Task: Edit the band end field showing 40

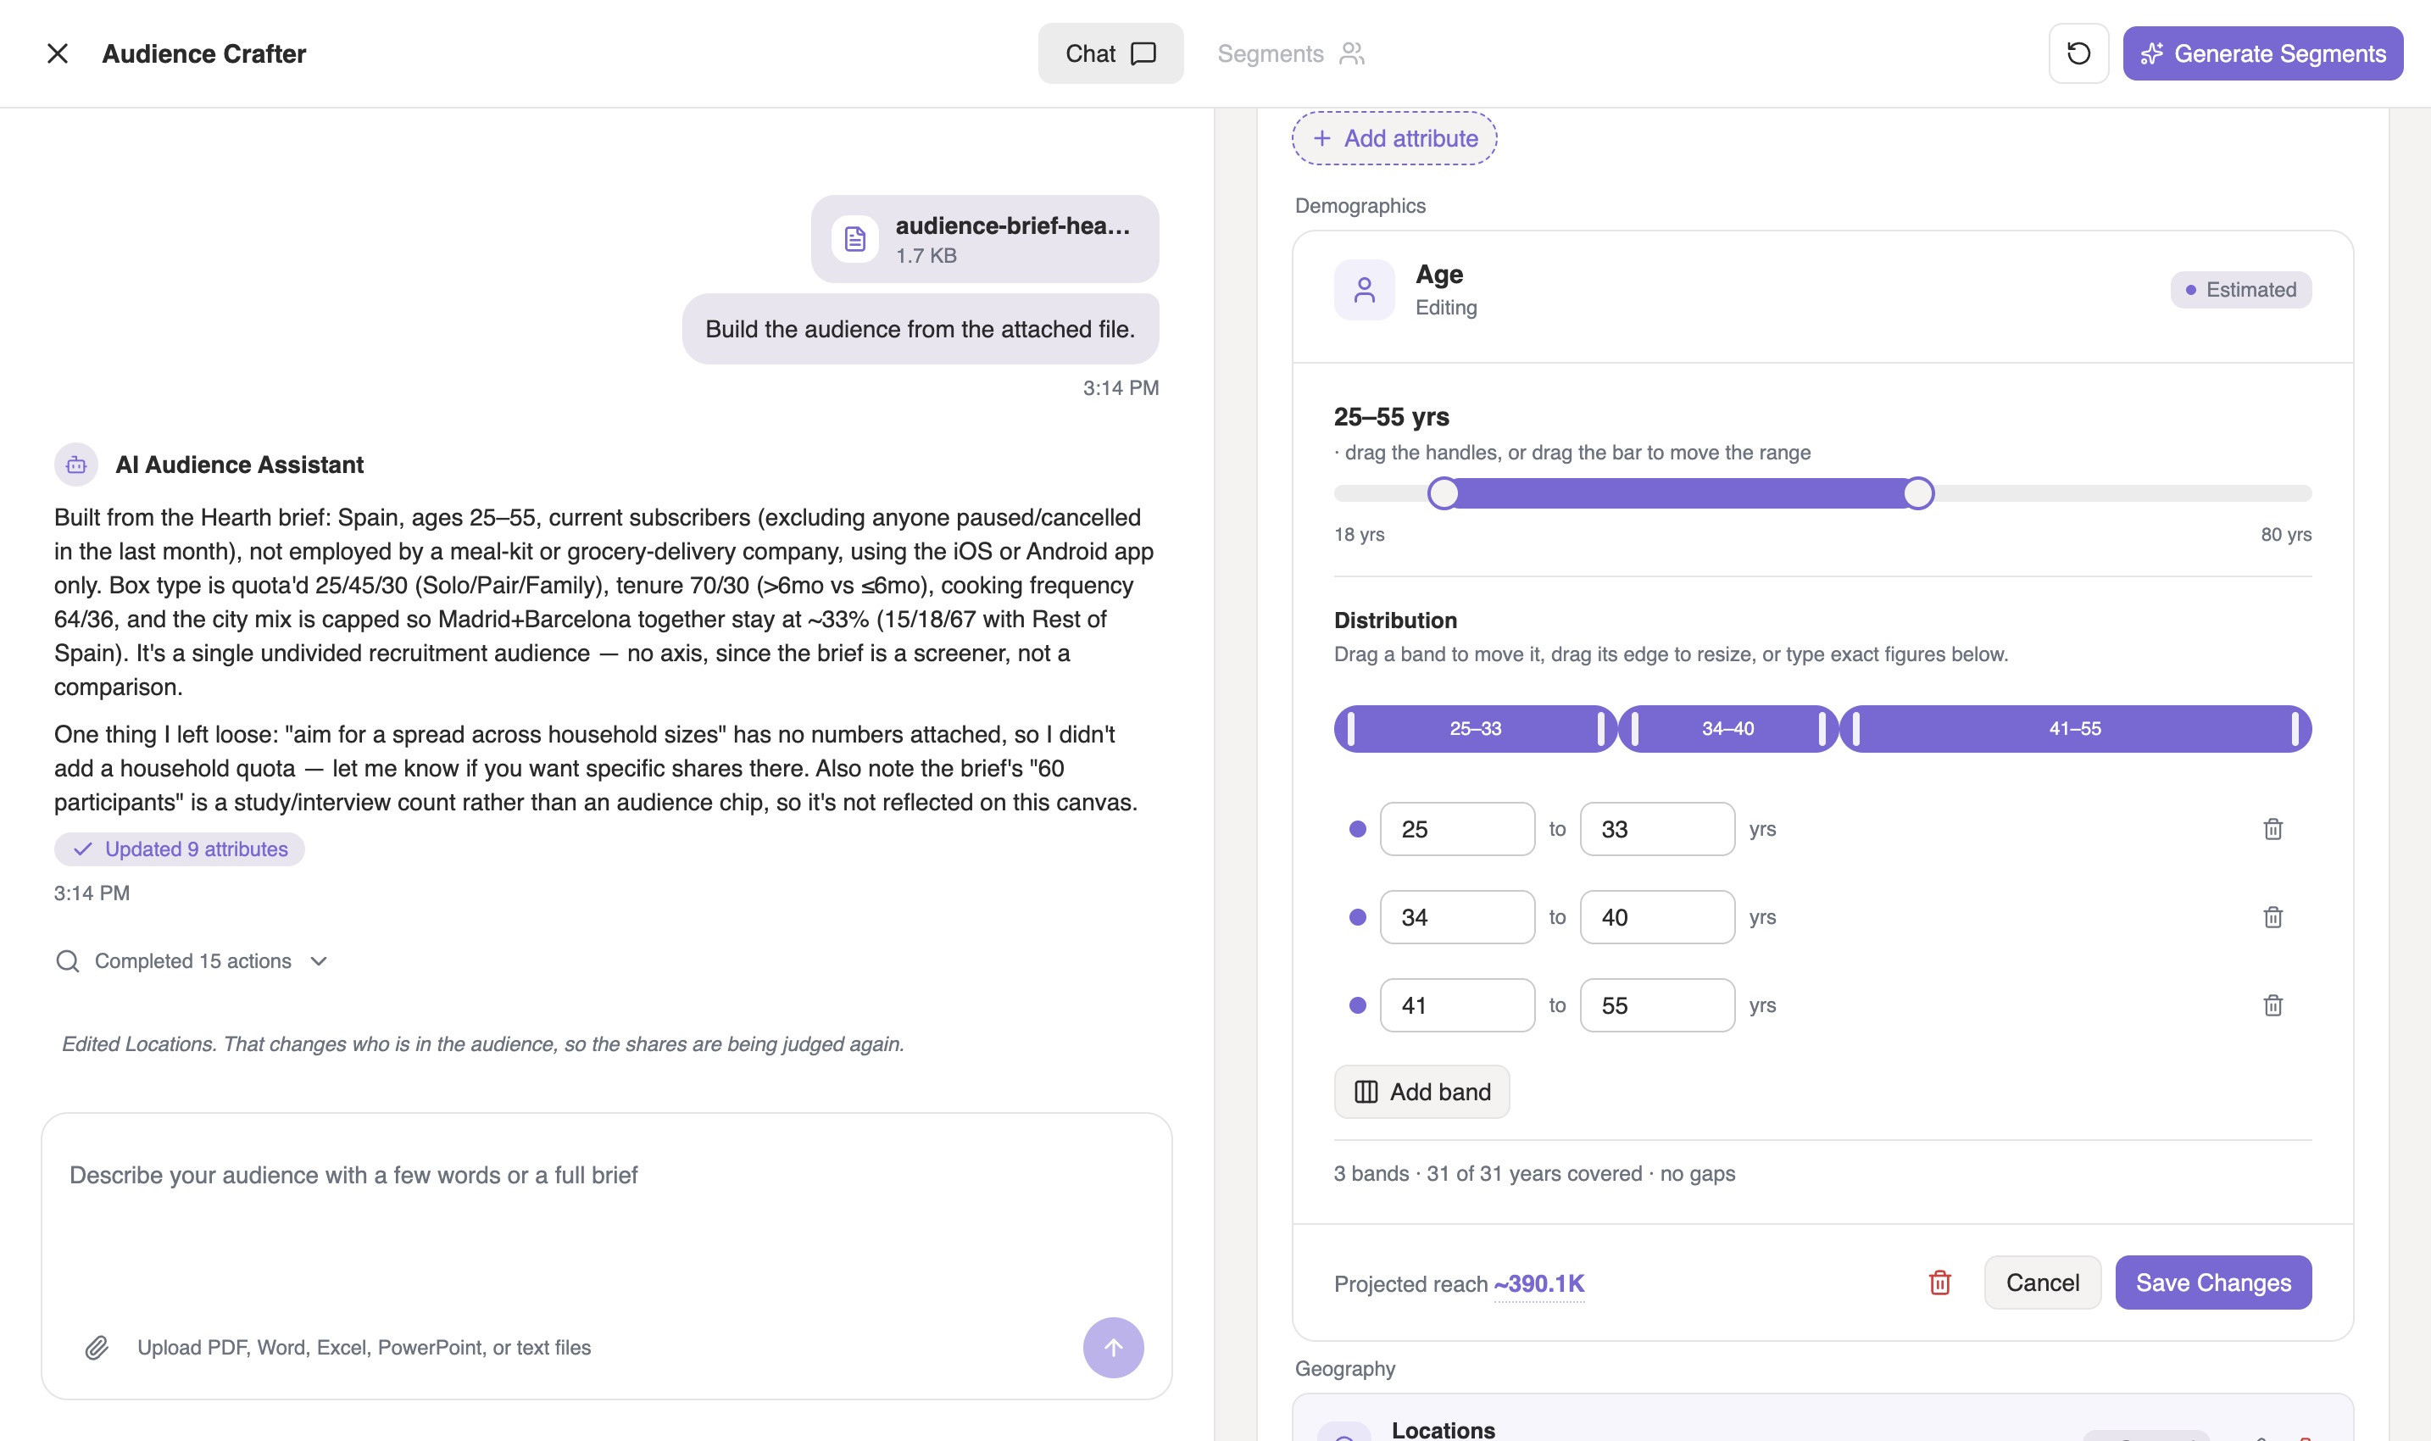Action: [1656, 918]
